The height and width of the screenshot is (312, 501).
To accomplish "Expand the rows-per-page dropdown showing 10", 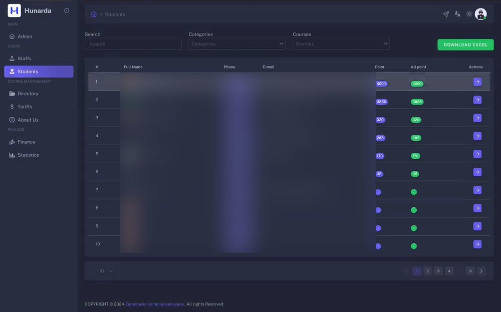I will [106, 271].
